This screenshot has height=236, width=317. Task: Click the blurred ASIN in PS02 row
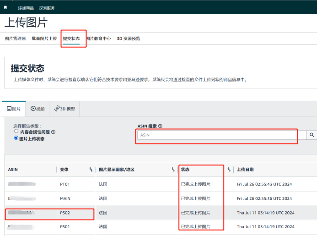(x=21, y=213)
